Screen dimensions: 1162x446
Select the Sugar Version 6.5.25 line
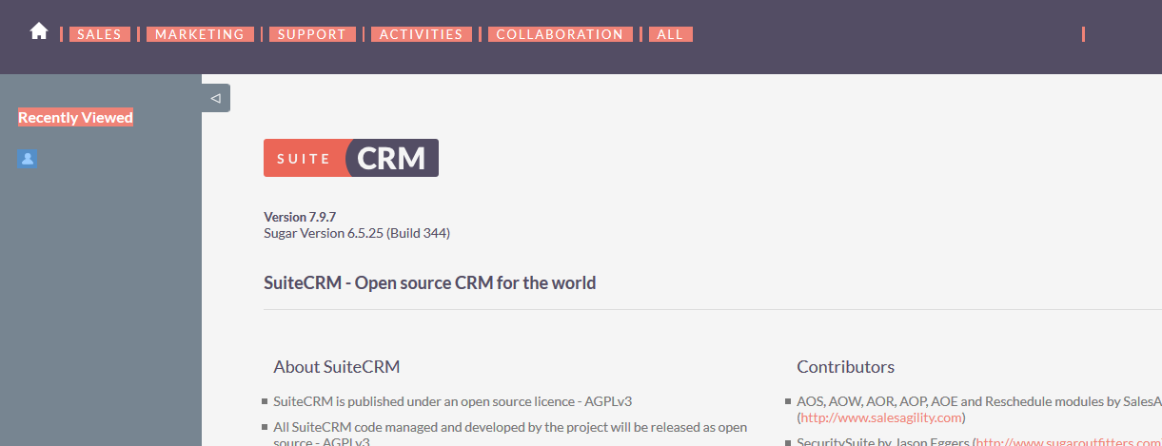pos(357,233)
